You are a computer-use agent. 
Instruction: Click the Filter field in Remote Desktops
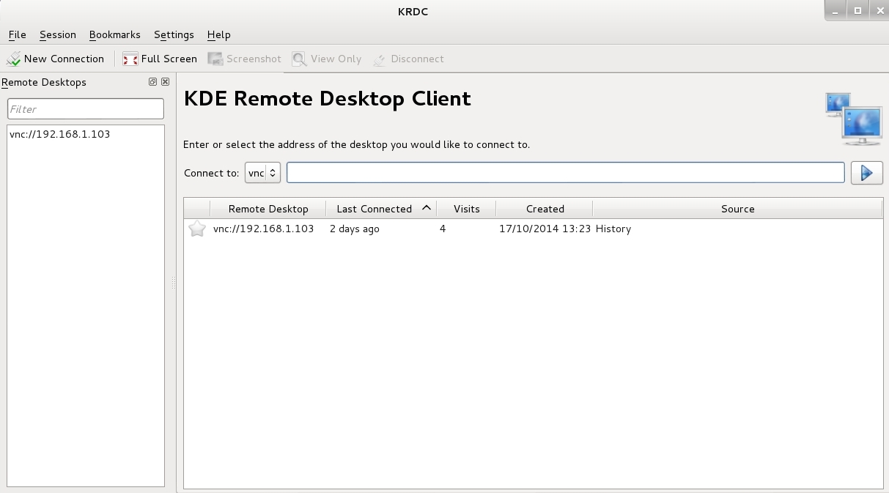[86, 108]
